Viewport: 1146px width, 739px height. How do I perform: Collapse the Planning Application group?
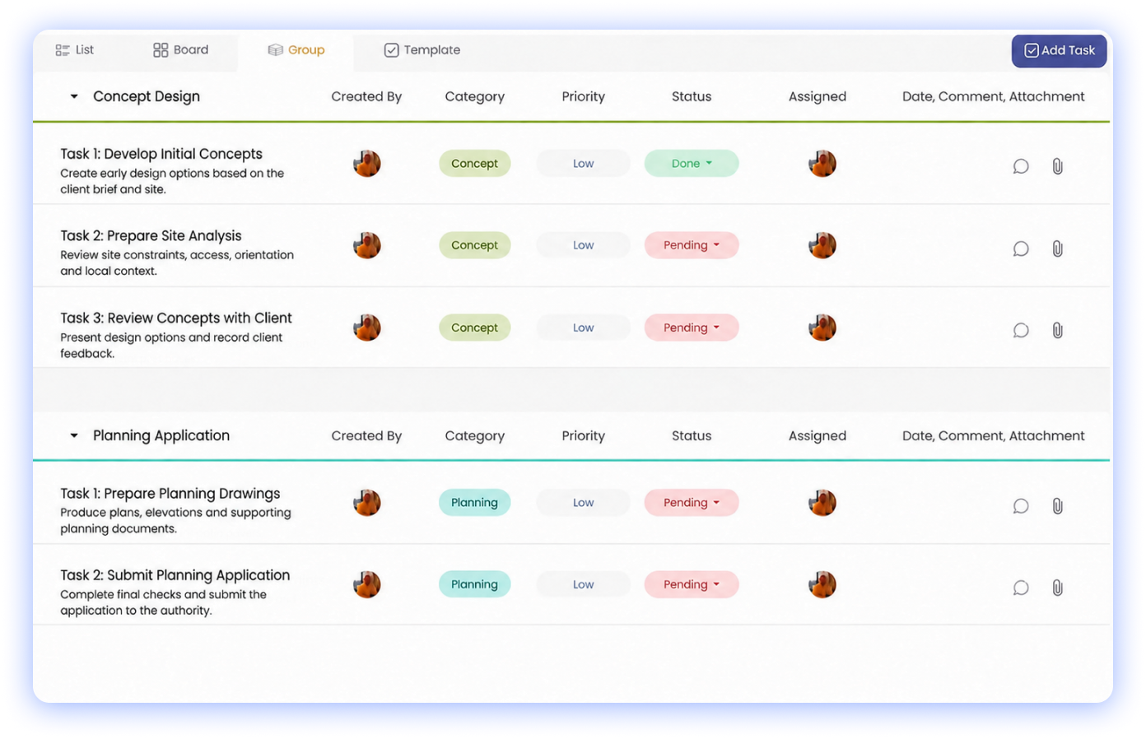coord(74,435)
